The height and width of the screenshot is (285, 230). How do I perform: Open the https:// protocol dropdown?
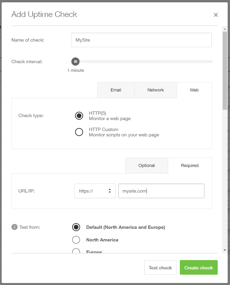pyautogui.click(x=95, y=191)
